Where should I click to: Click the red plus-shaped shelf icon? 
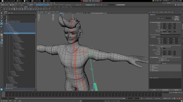pos(47,9)
